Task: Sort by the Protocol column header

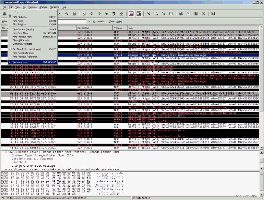Action: [120, 28]
